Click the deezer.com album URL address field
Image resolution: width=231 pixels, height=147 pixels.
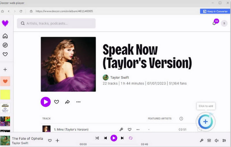pyautogui.click(x=64, y=11)
